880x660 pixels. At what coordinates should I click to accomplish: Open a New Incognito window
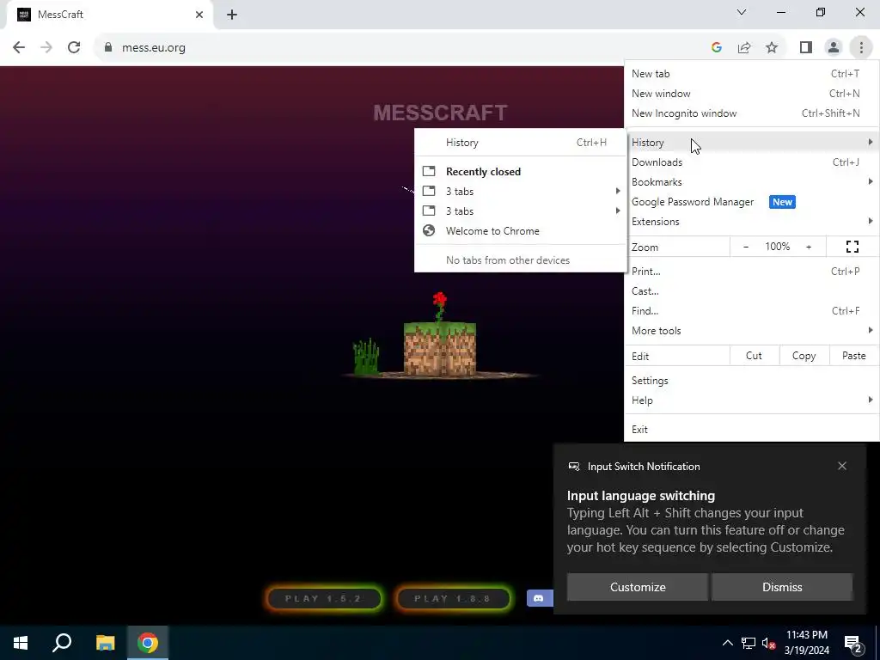click(751, 113)
